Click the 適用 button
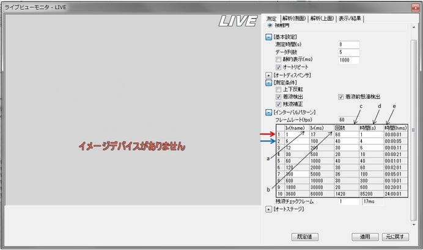423x250 pixels. [x=365, y=237]
